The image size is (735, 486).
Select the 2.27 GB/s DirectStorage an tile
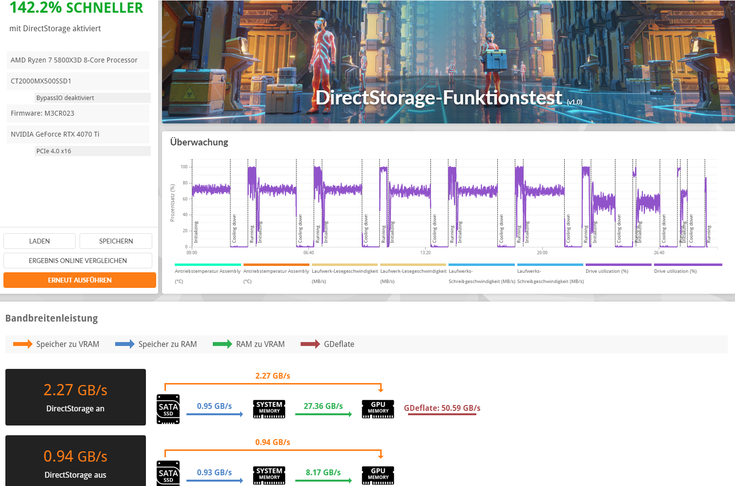76,397
